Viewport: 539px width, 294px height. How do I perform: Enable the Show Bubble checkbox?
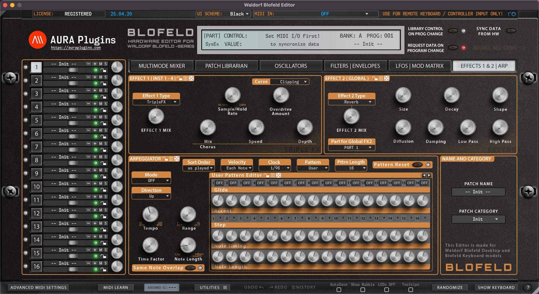363,290
